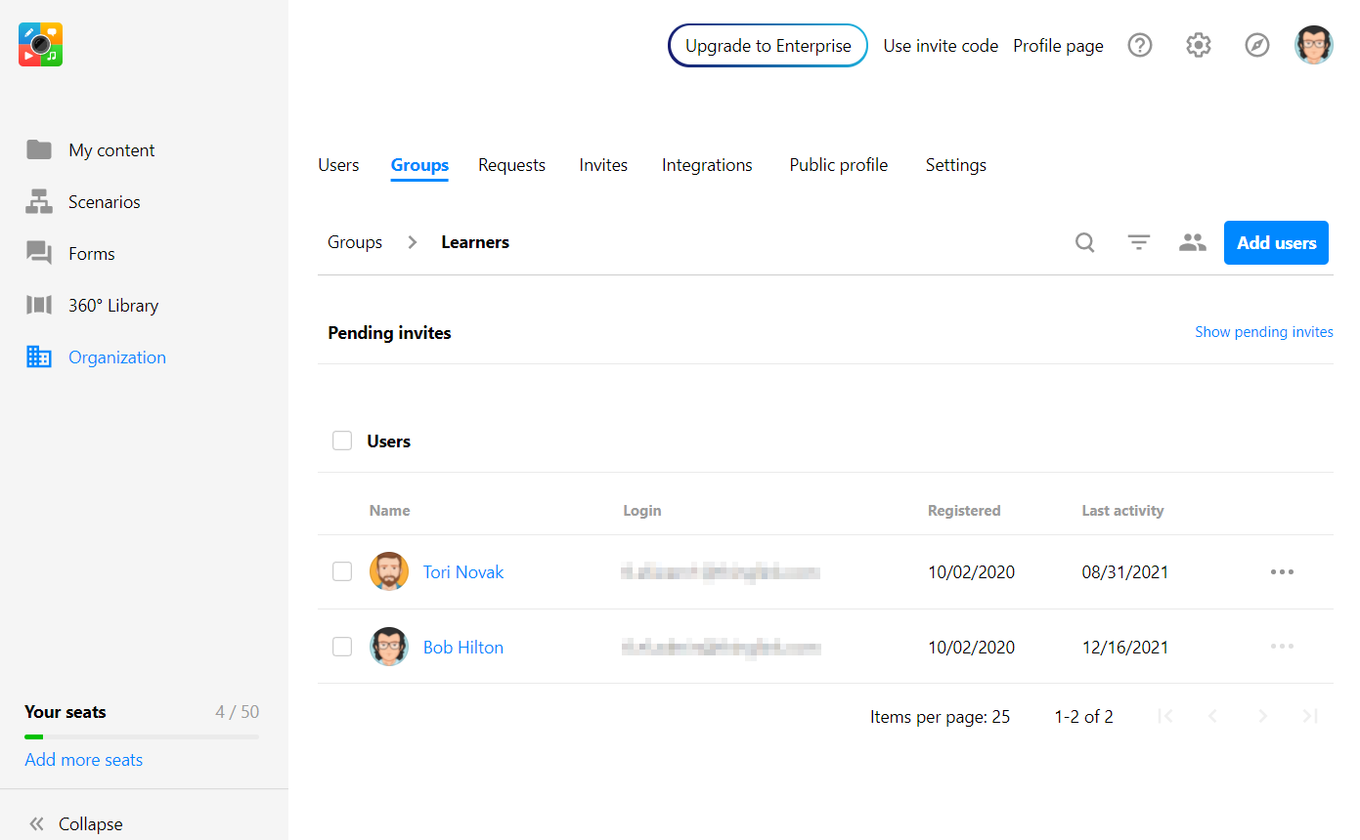
Task: Click the Upgrade to Enterprise button
Action: (768, 45)
